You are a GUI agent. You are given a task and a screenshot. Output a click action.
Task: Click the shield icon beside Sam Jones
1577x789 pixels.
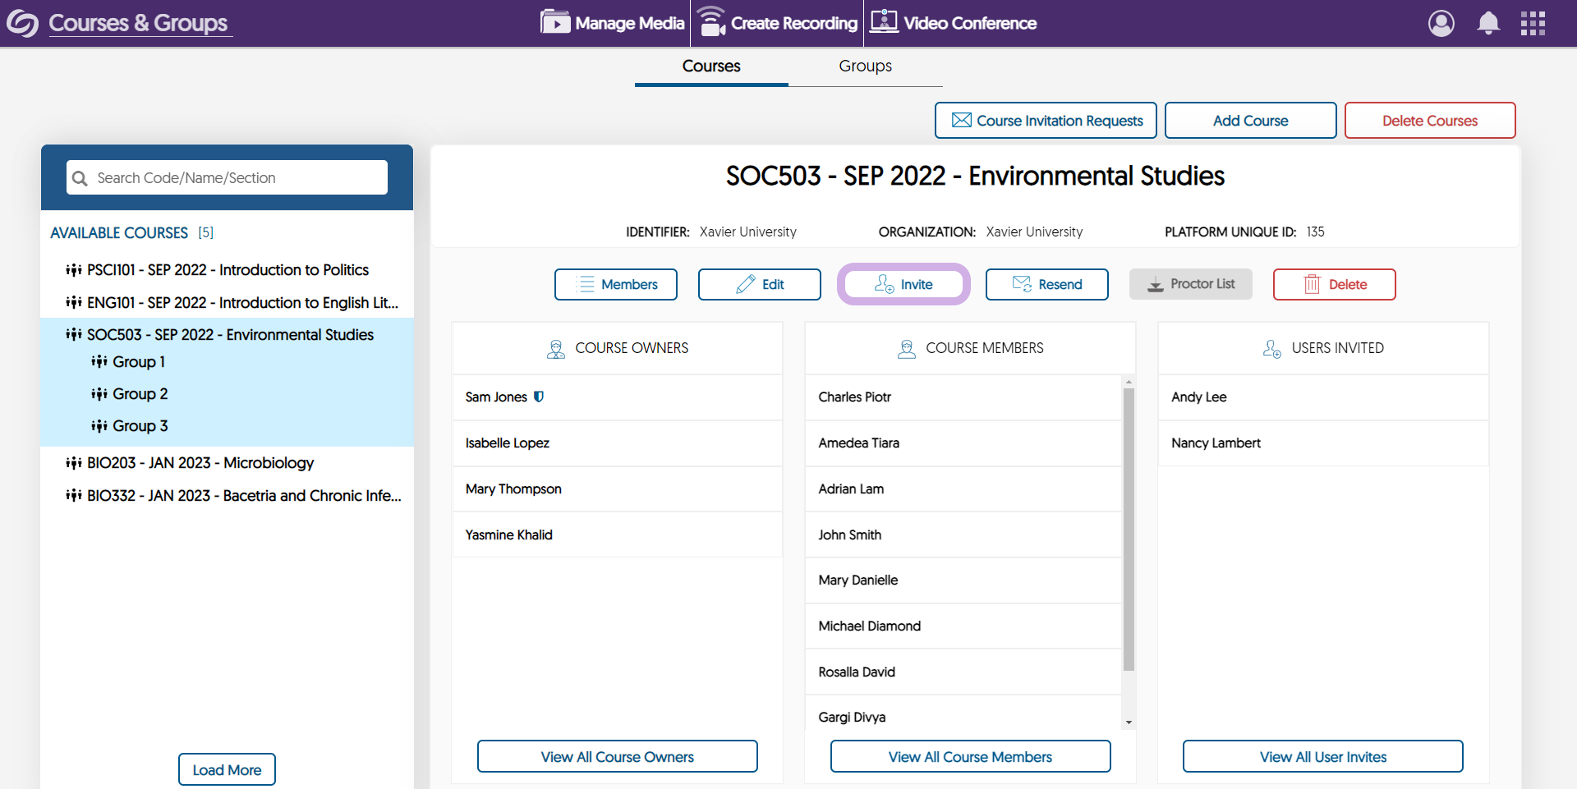click(539, 397)
